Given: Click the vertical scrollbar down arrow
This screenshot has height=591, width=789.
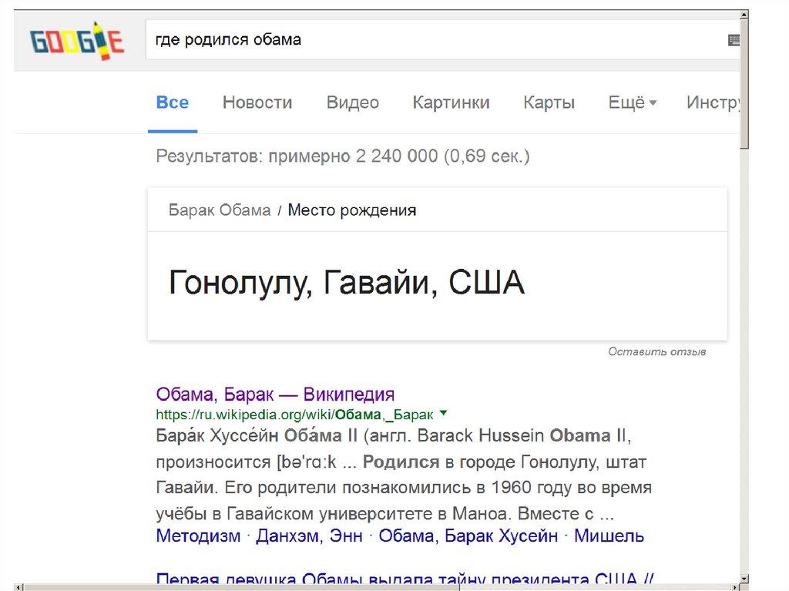Looking at the screenshot, I should pyautogui.click(x=744, y=578).
